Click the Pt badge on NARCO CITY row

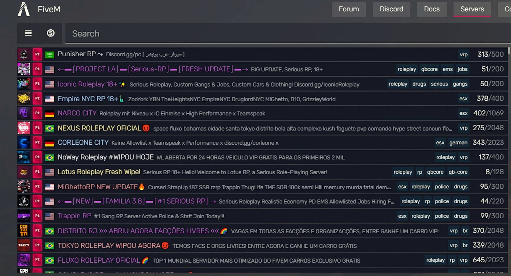tap(37, 113)
